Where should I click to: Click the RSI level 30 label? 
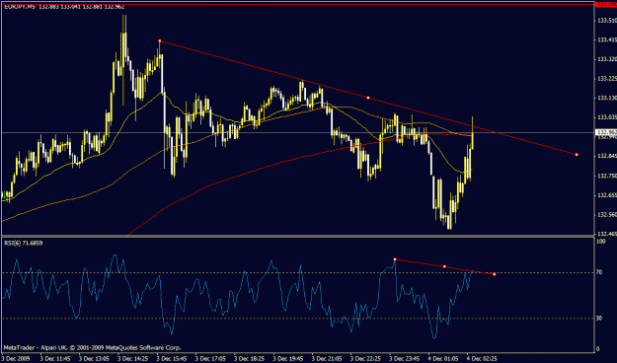pyautogui.click(x=599, y=318)
